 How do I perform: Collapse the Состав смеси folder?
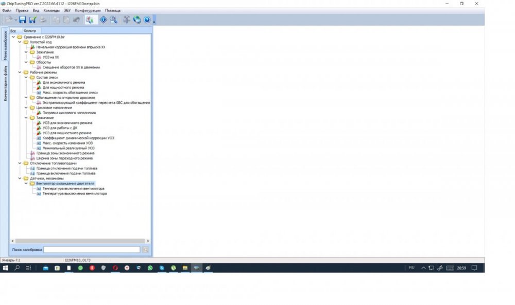point(26,77)
